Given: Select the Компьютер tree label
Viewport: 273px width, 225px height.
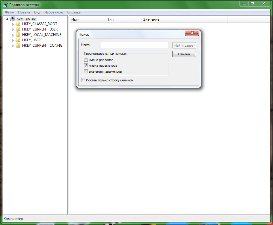Looking at the screenshot, I should tap(26, 19).
